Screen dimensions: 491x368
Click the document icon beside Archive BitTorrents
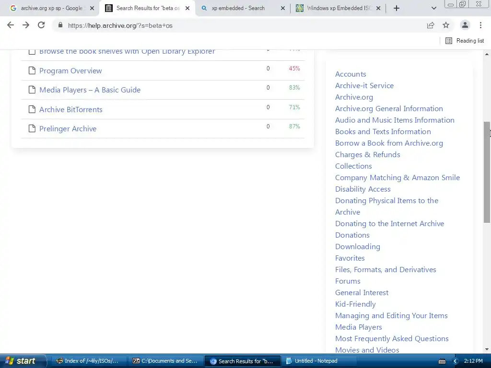[x=32, y=109]
